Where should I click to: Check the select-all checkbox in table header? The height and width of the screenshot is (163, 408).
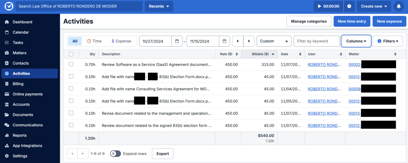[x=71, y=54]
